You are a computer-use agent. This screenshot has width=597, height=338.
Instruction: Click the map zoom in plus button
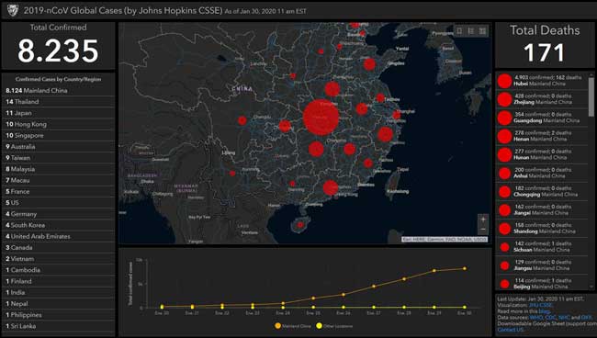483,220
